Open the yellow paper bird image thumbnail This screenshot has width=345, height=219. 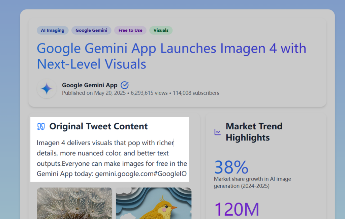(x=154, y=203)
